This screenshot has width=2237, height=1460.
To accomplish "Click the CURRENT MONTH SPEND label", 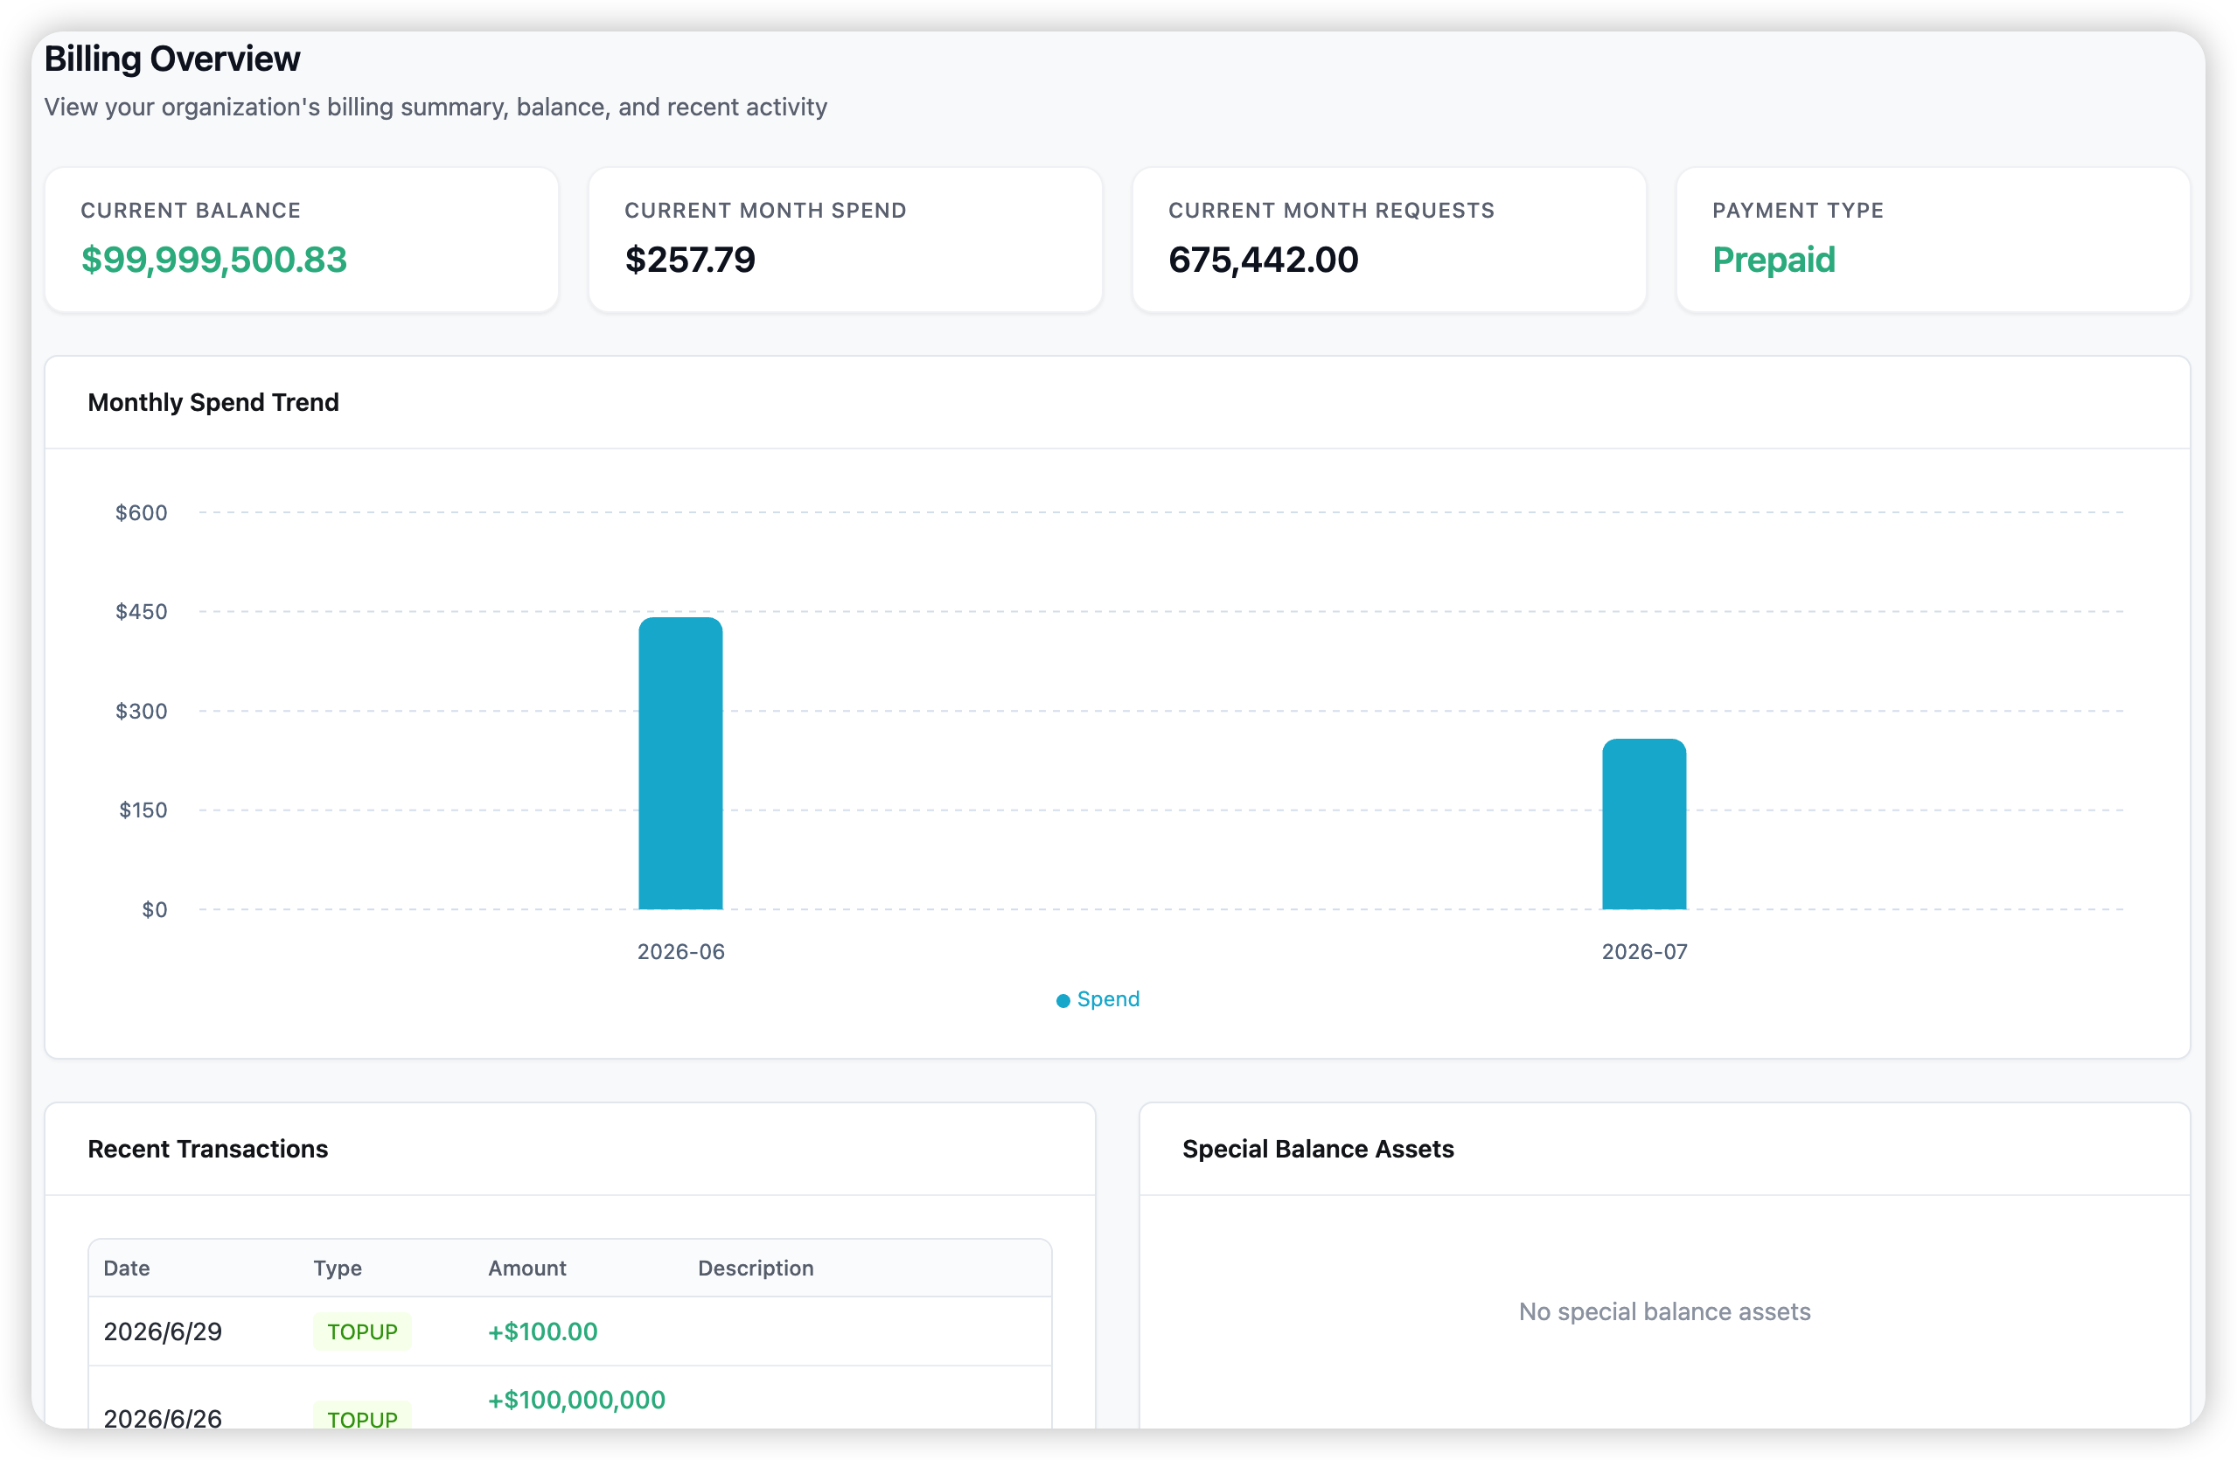I will (x=765, y=211).
